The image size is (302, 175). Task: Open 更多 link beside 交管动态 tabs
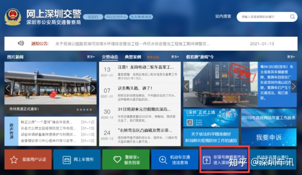pos(175,57)
